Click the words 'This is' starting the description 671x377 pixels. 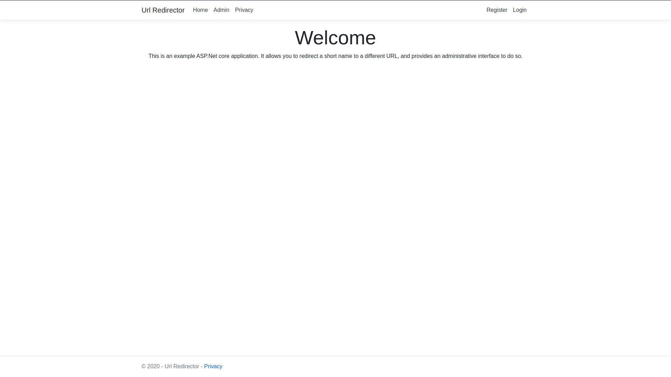[x=156, y=56]
